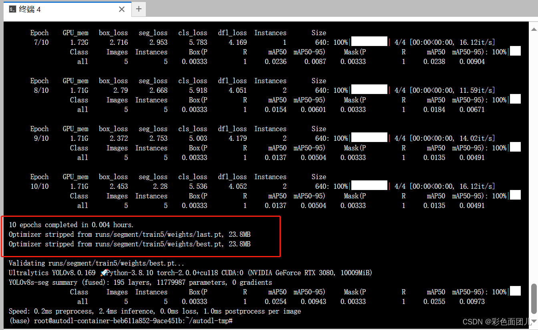Click the epoch 9/10 training progress bar
538x330 pixels.
click(x=369, y=138)
